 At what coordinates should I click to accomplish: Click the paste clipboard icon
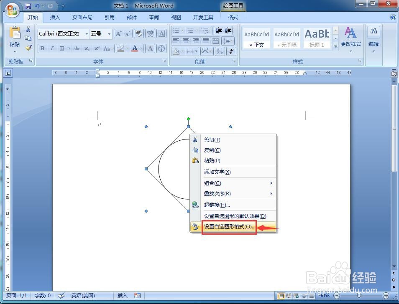tap(15, 33)
